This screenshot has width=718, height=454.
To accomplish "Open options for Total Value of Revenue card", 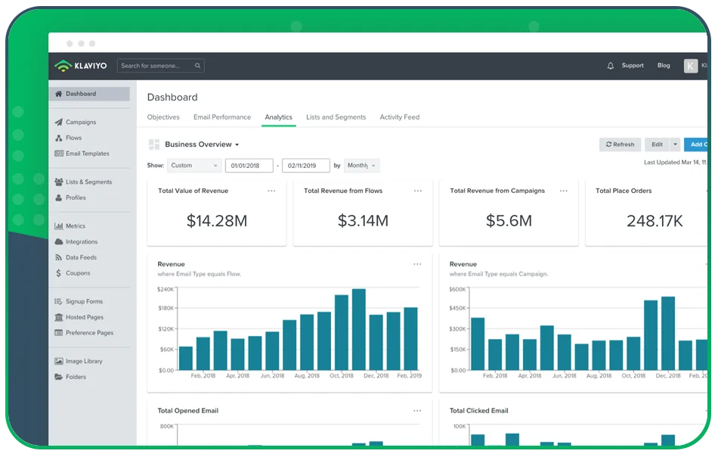I will (x=271, y=191).
